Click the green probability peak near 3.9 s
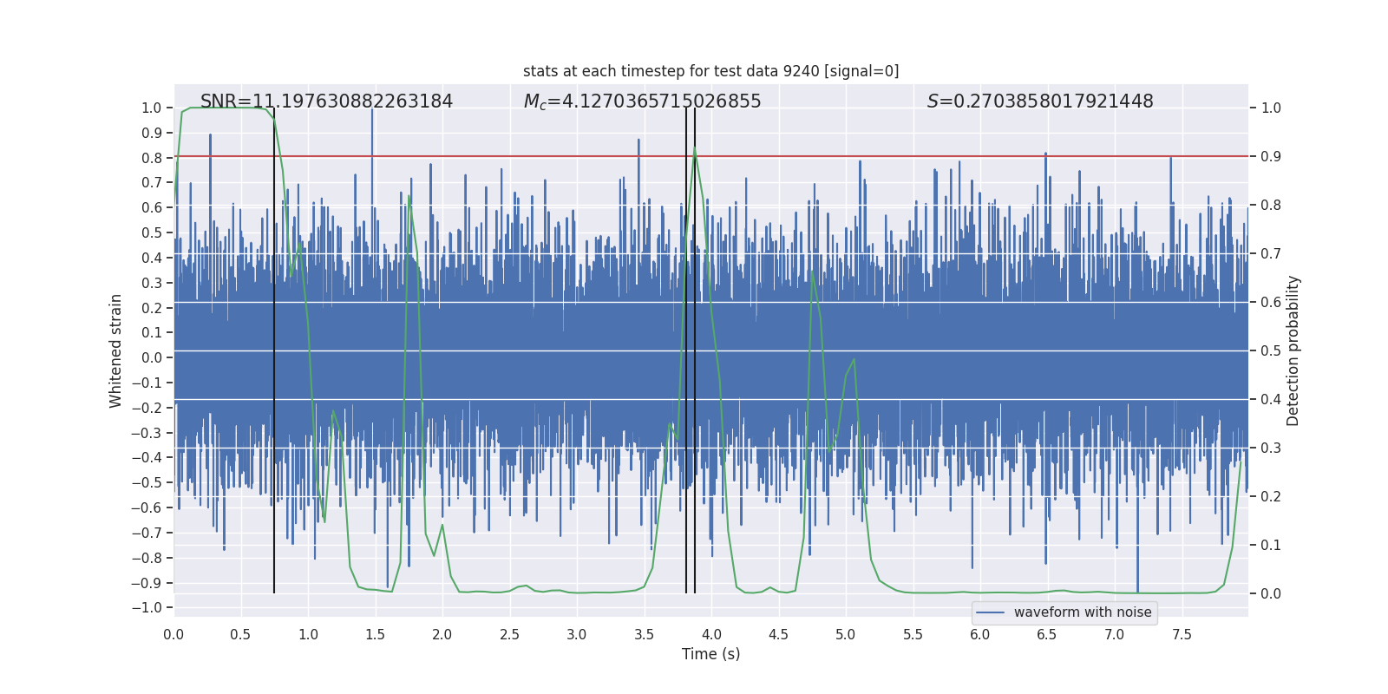The height and width of the screenshot is (694, 1388). click(695, 149)
